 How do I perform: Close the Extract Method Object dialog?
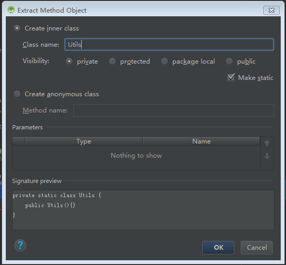(271, 10)
